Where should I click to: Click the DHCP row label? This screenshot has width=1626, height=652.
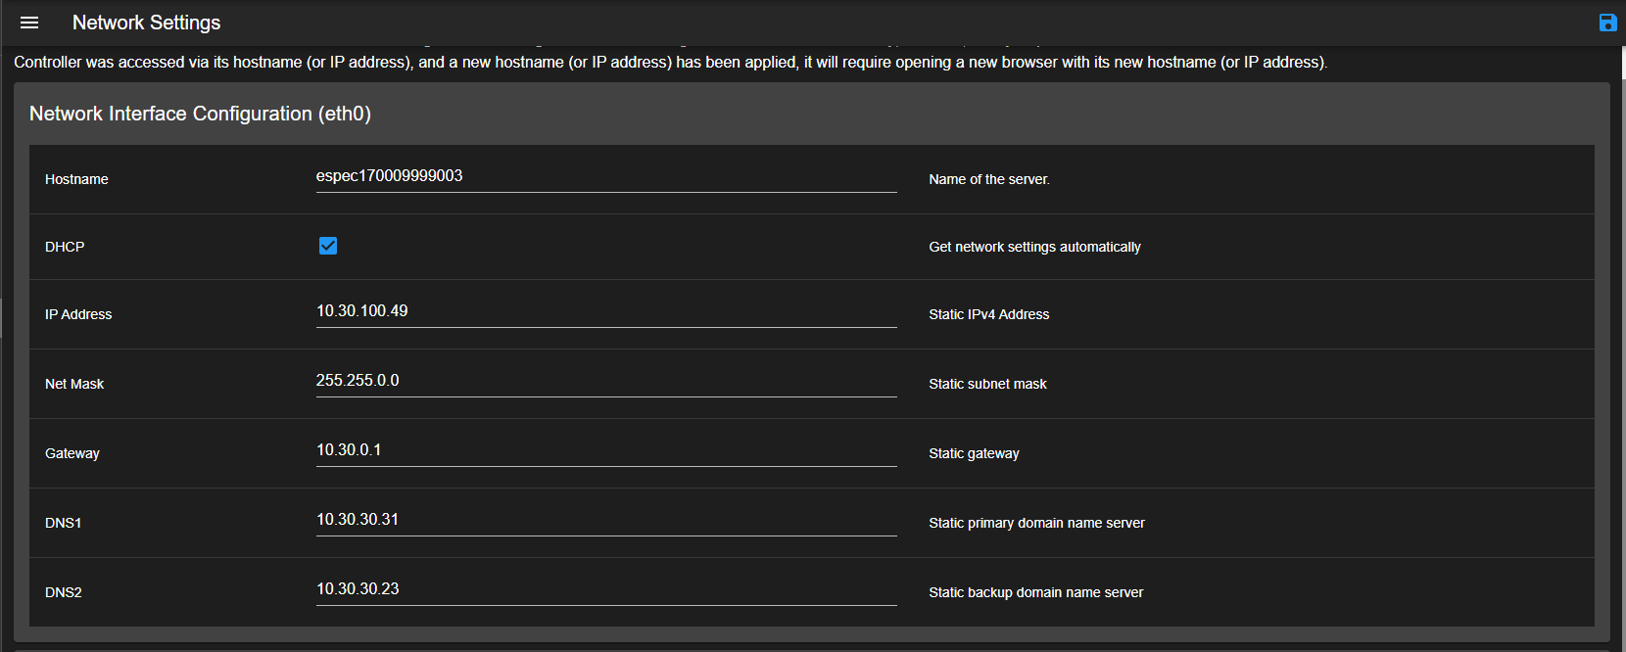65,247
